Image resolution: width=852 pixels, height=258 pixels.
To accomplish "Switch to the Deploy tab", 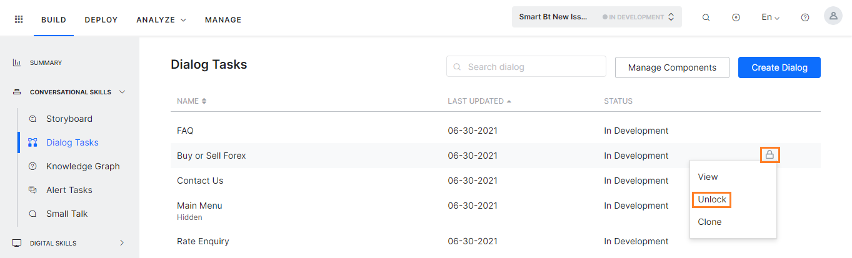I will pyautogui.click(x=101, y=20).
